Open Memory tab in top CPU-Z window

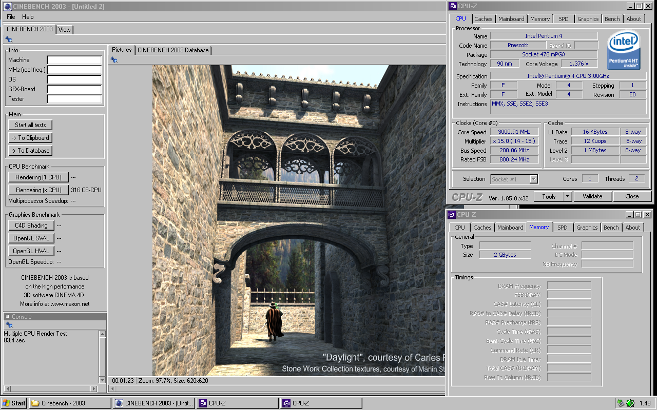tap(540, 19)
